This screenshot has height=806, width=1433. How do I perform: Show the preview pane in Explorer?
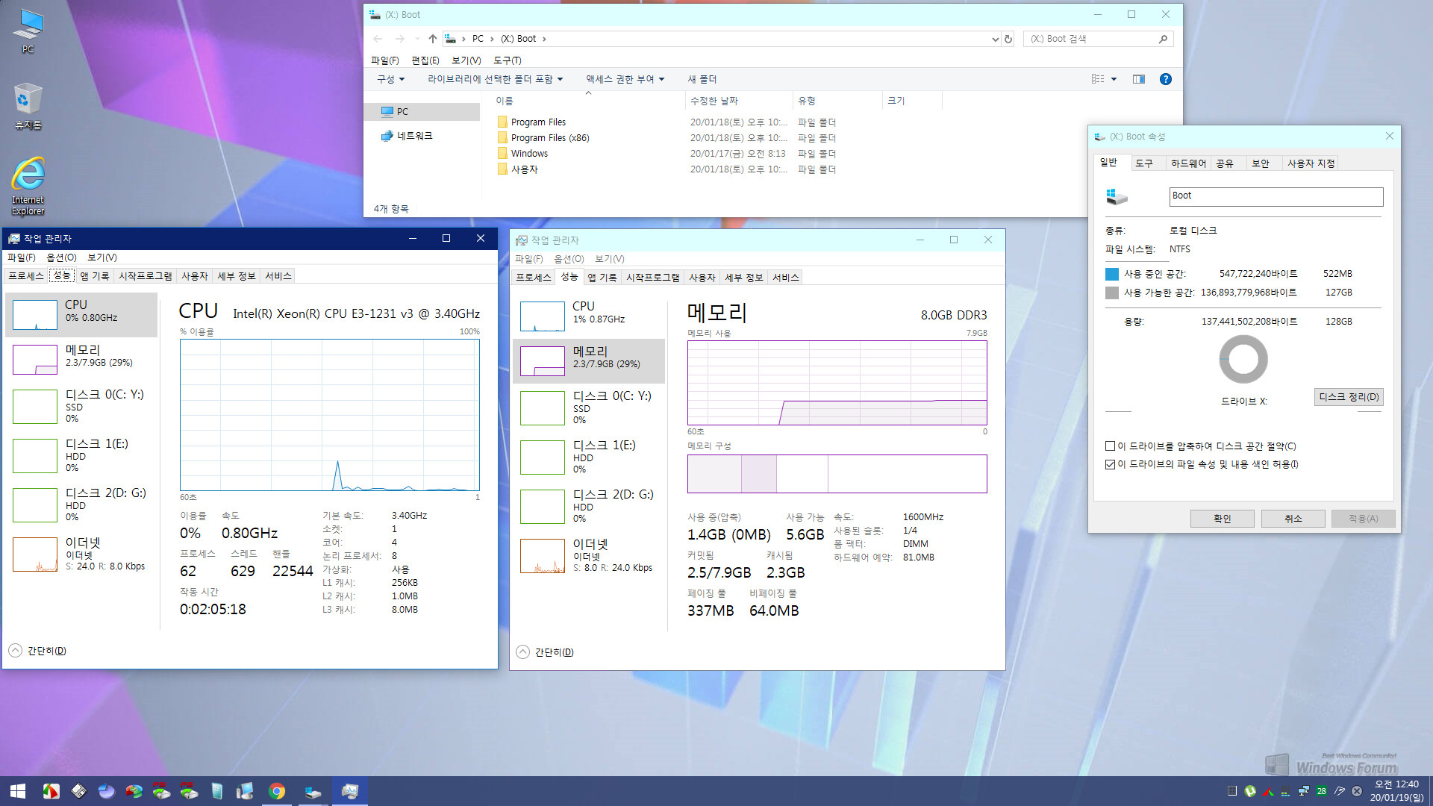pyautogui.click(x=1139, y=79)
